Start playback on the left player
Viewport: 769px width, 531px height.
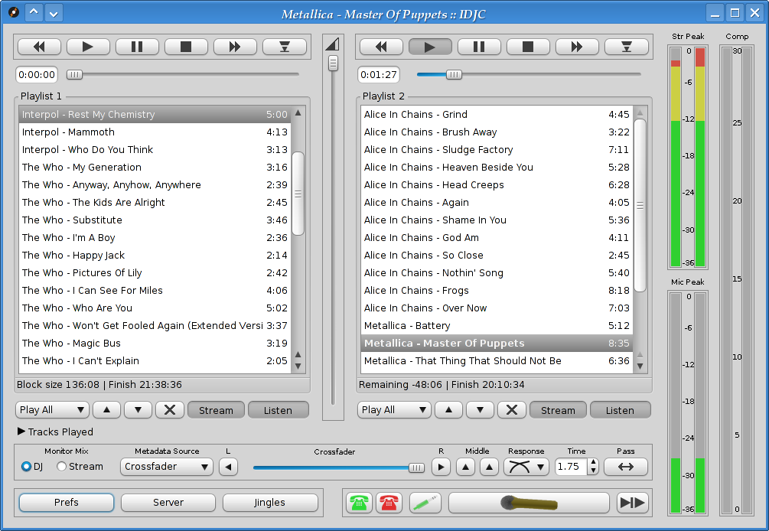coord(88,47)
